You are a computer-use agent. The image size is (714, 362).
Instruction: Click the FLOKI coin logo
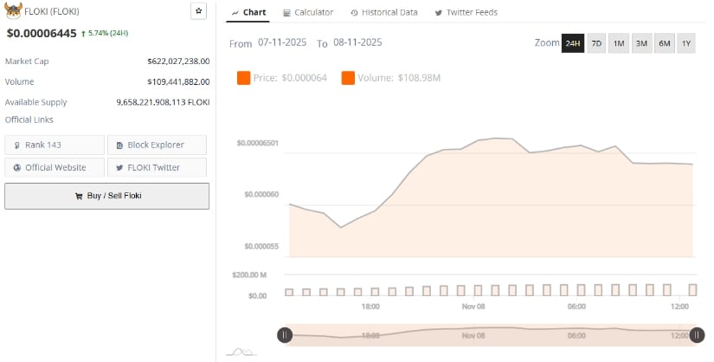pyautogui.click(x=13, y=11)
